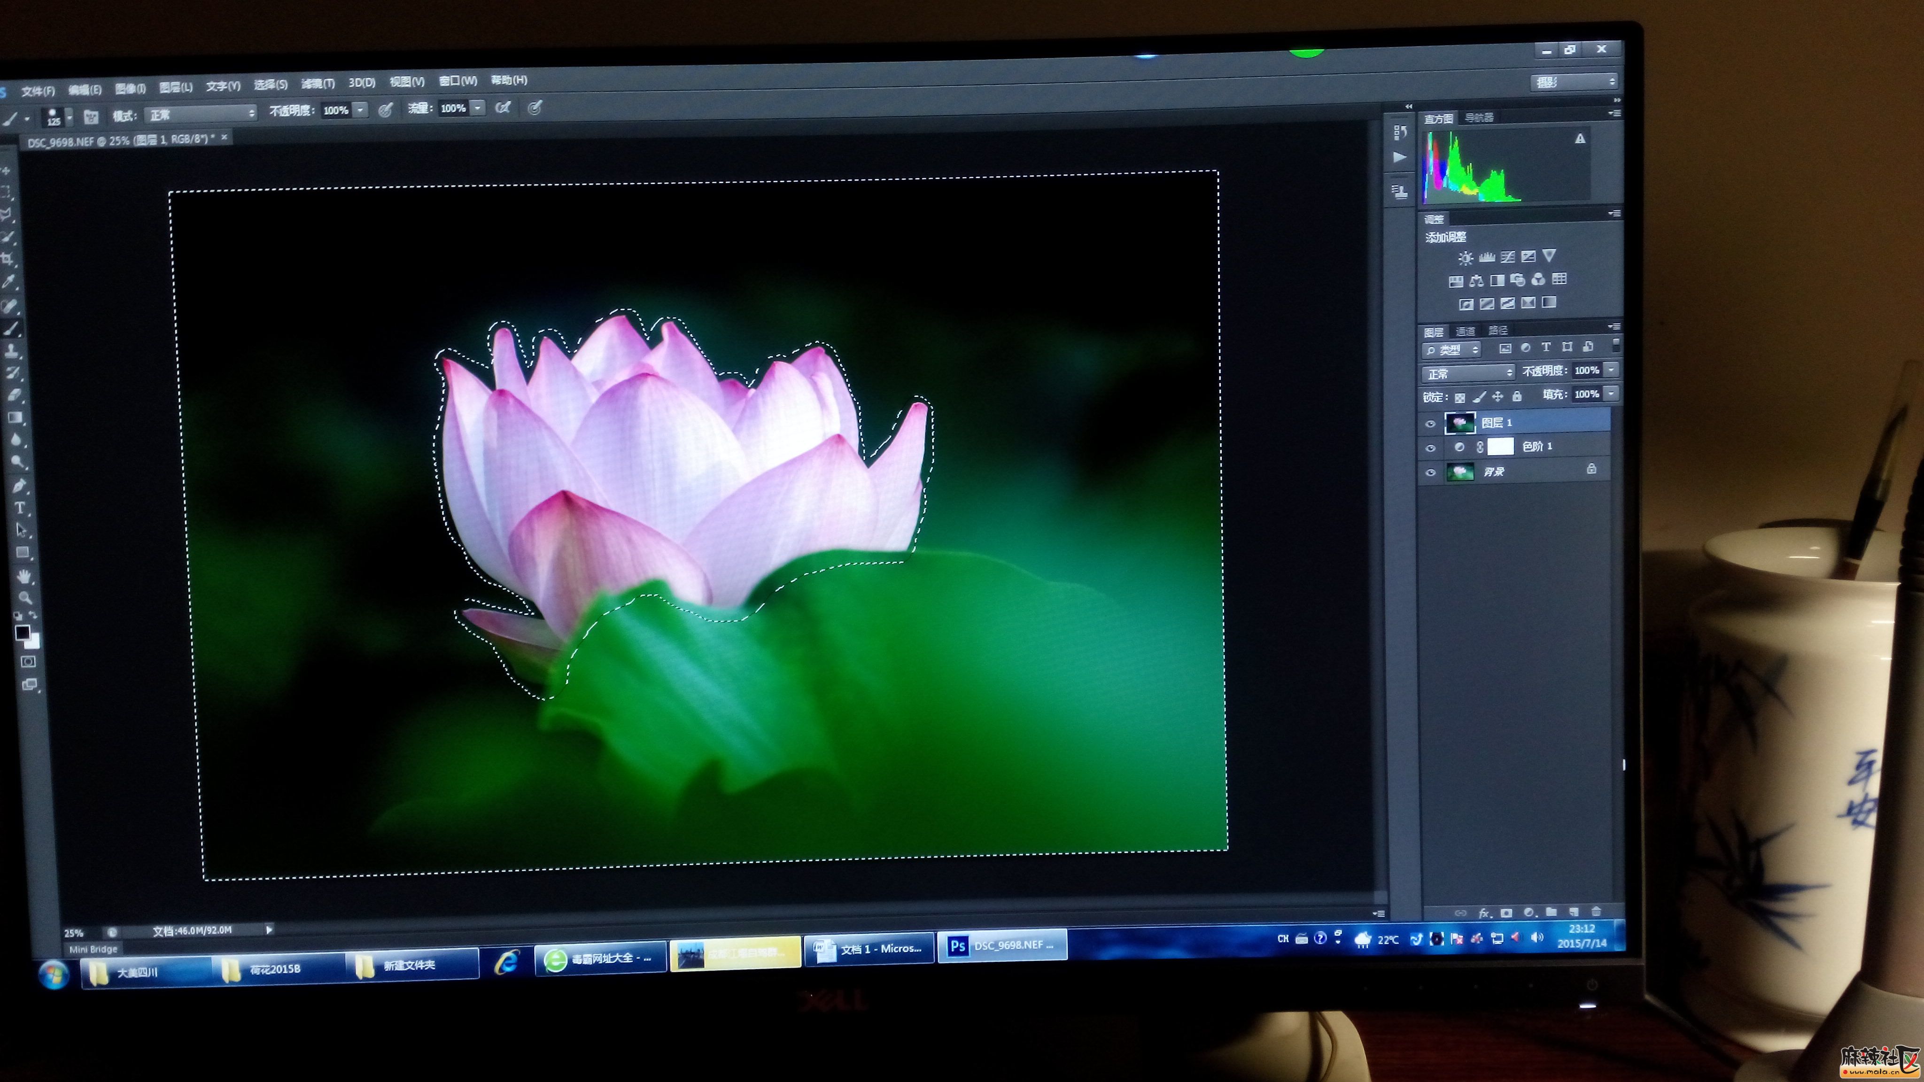Add a Photo Filter adjustment

pyautogui.click(x=1518, y=279)
